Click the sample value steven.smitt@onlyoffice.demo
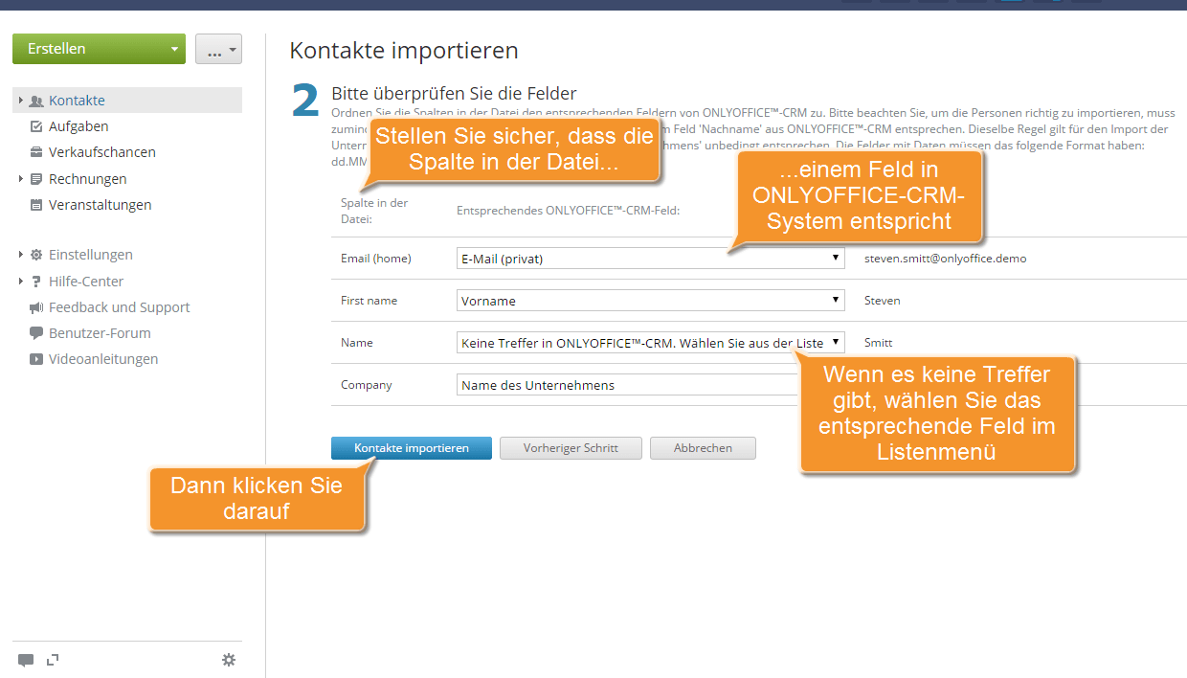 tap(946, 259)
